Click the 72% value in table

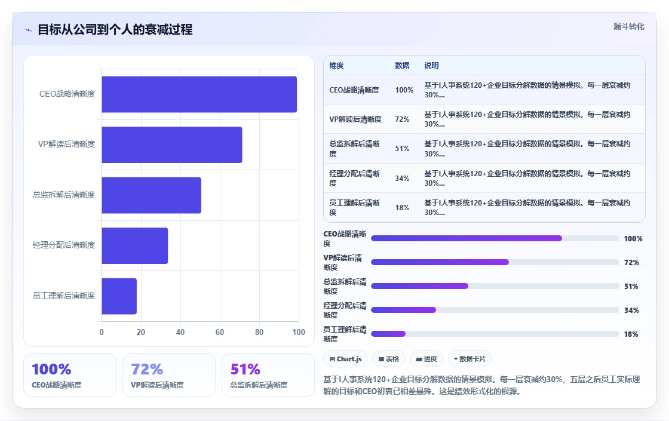(402, 119)
